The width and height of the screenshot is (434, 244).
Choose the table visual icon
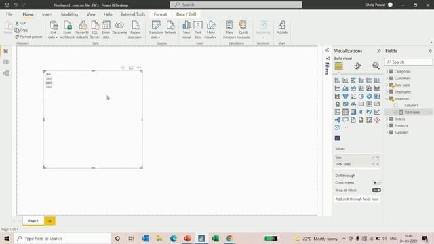[345, 112]
